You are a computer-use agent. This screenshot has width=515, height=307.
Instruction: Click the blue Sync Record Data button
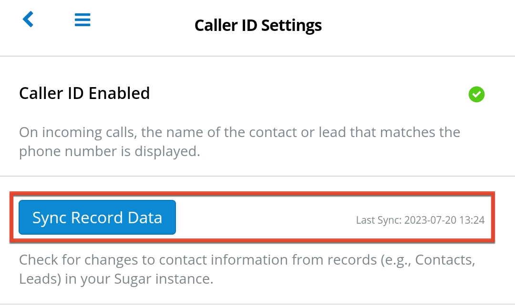coord(97,218)
